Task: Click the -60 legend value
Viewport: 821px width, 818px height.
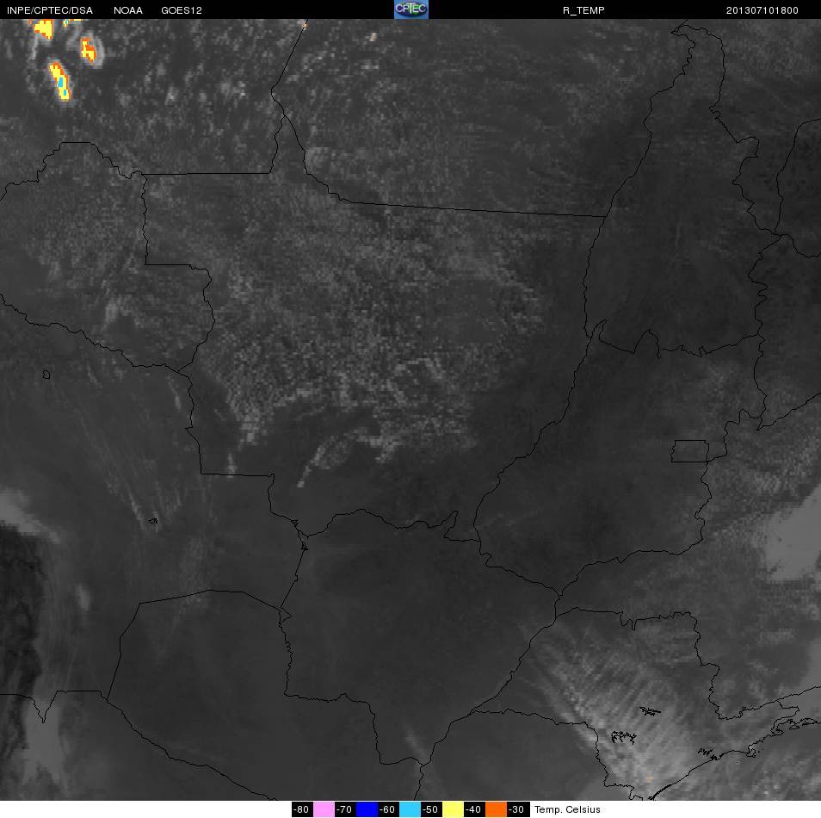Action: pyautogui.click(x=387, y=809)
